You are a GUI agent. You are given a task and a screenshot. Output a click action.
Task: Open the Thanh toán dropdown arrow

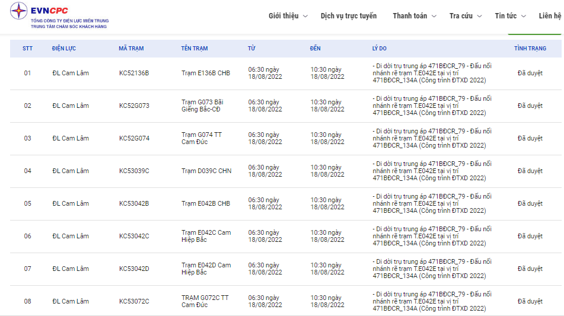434,17
